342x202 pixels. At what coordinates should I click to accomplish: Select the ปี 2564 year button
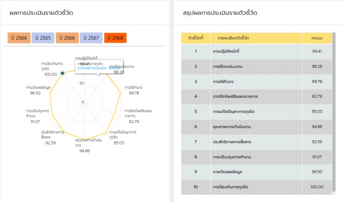(x=19, y=38)
